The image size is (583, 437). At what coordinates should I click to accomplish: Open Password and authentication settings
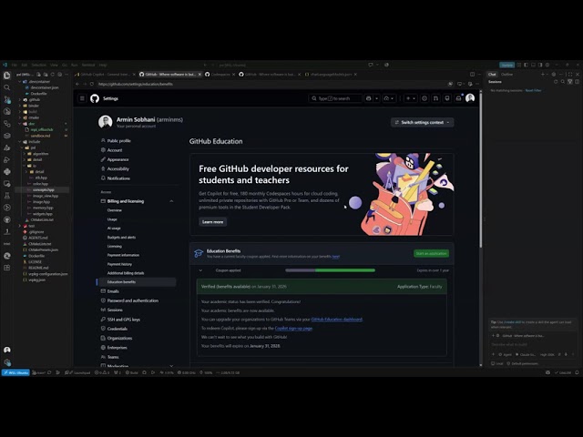coord(132,300)
